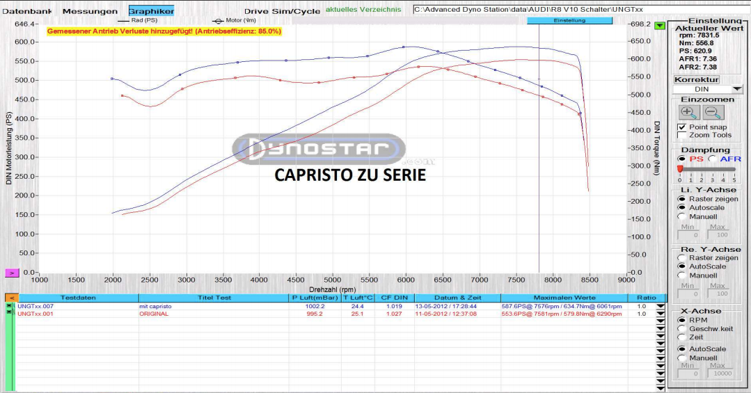
Task: Enable the Zoom Tools checkbox
Action: (681, 135)
